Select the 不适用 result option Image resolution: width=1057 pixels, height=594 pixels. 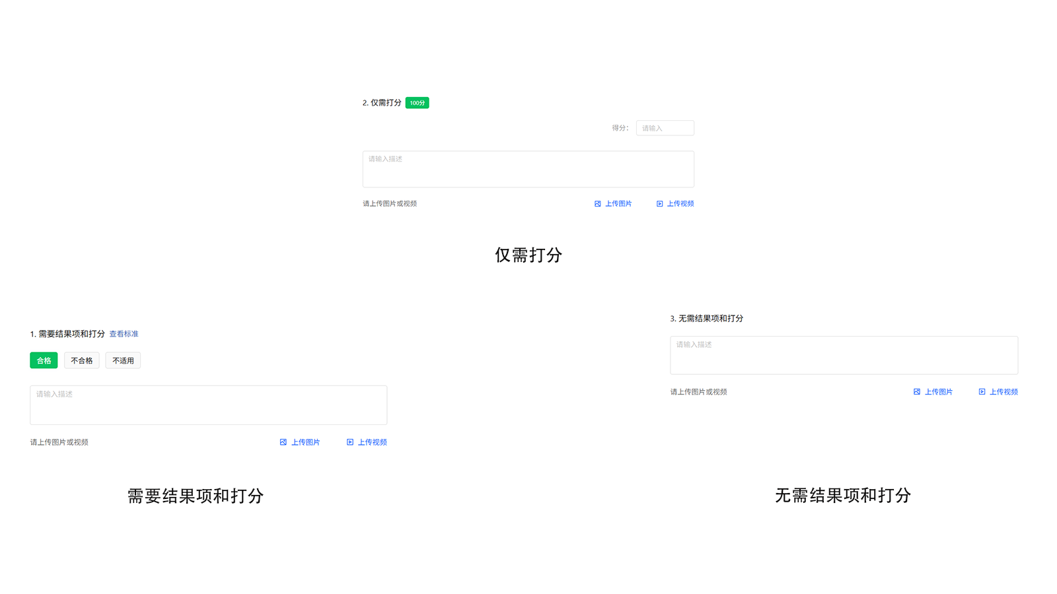(123, 360)
